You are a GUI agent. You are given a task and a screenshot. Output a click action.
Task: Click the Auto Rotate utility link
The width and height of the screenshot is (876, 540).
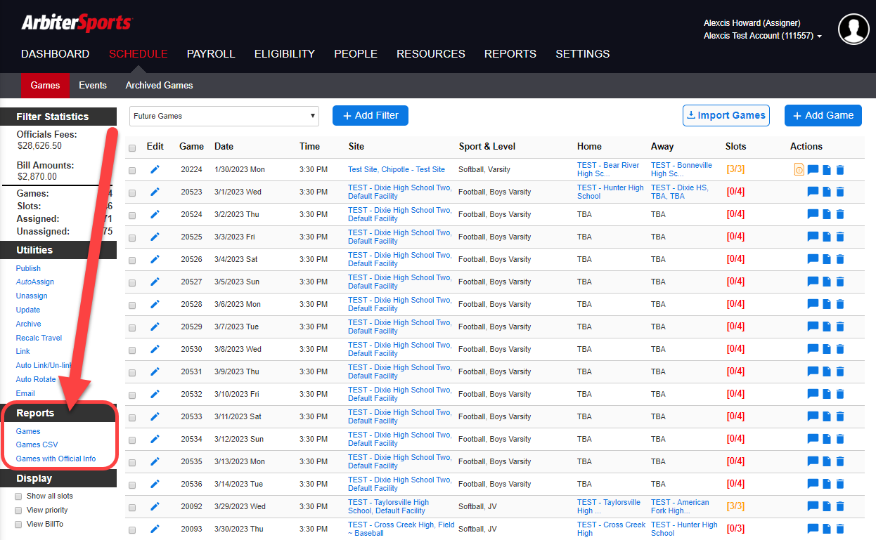36,379
